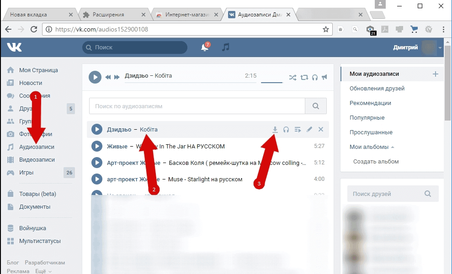The height and width of the screenshot is (274, 452).
Task: Show similar to Кобіта via headphones icon
Action: tap(286, 129)
